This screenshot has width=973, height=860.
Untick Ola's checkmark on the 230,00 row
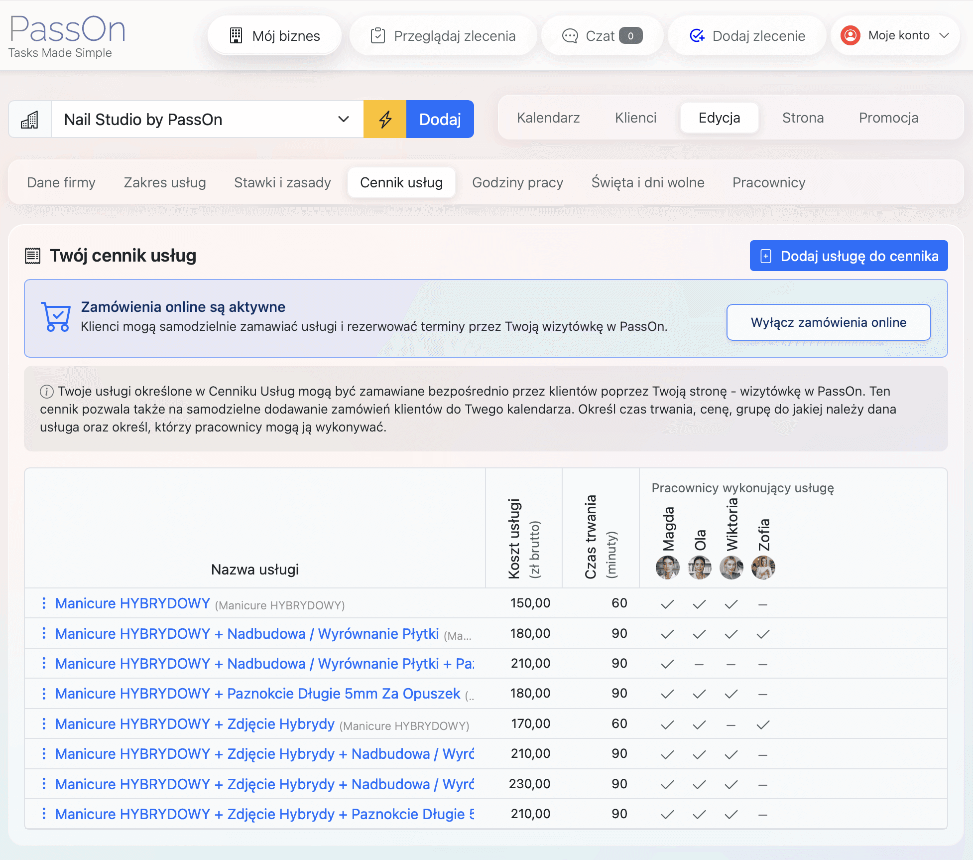tap(699, 785)
